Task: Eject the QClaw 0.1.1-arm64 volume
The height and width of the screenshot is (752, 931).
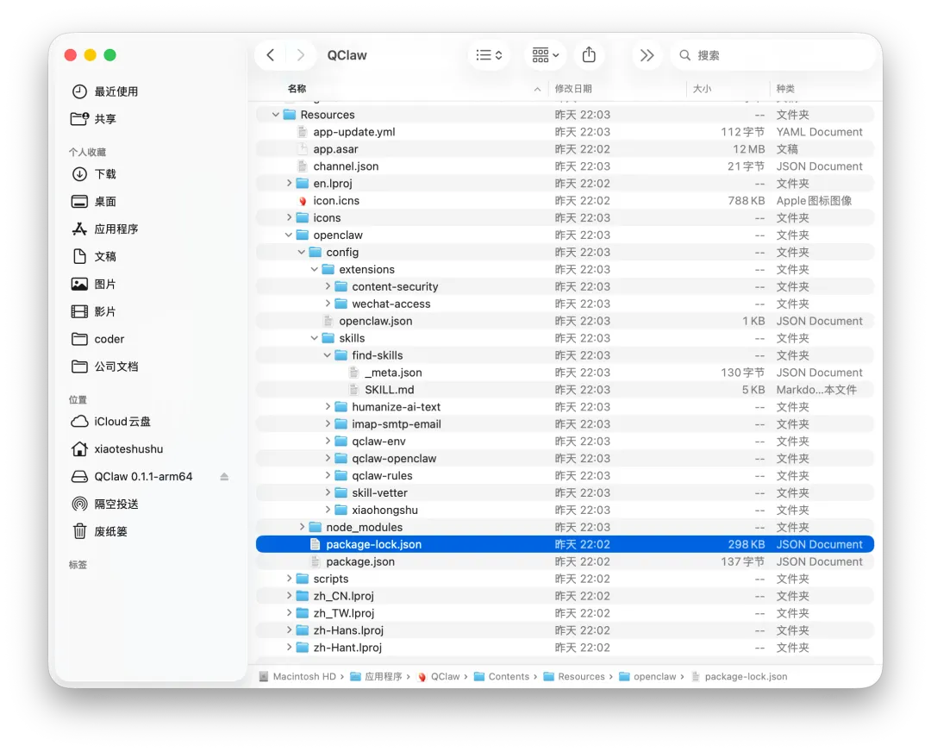Action: (224, 476)
